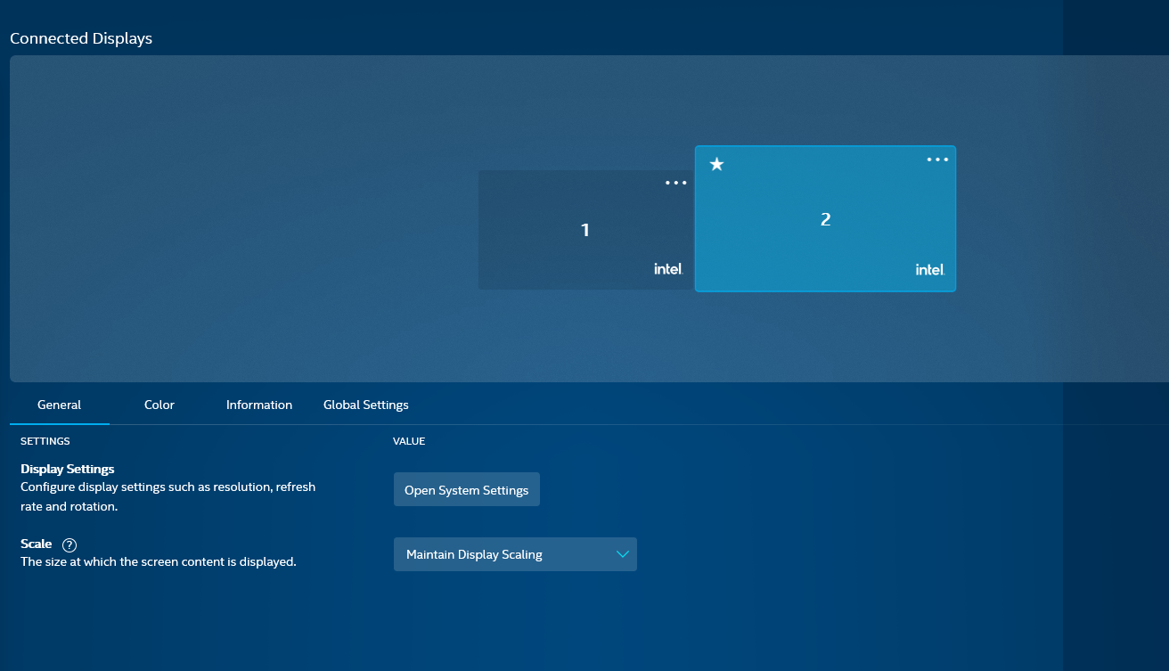
Task: Switch to the Color tab
Action: click(159, 405)
